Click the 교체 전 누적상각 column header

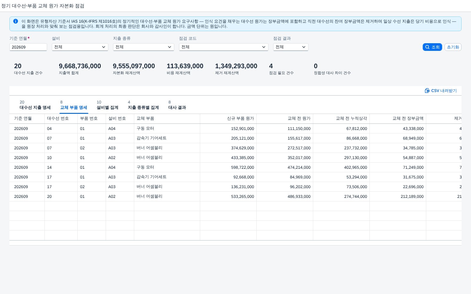click(x=341, y=118)
